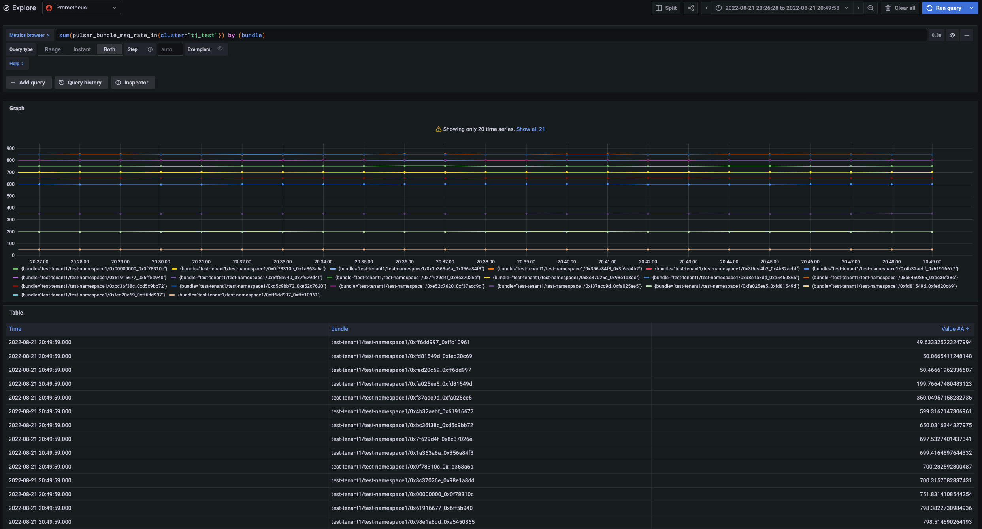Click the share shortened link icon
Image resolution: width=982 pixels, height=529 pixels.
pyautogui.click(x=690, y=8)
